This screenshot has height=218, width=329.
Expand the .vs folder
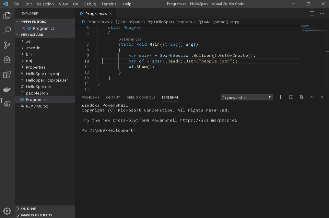click(x=22, y=41)
